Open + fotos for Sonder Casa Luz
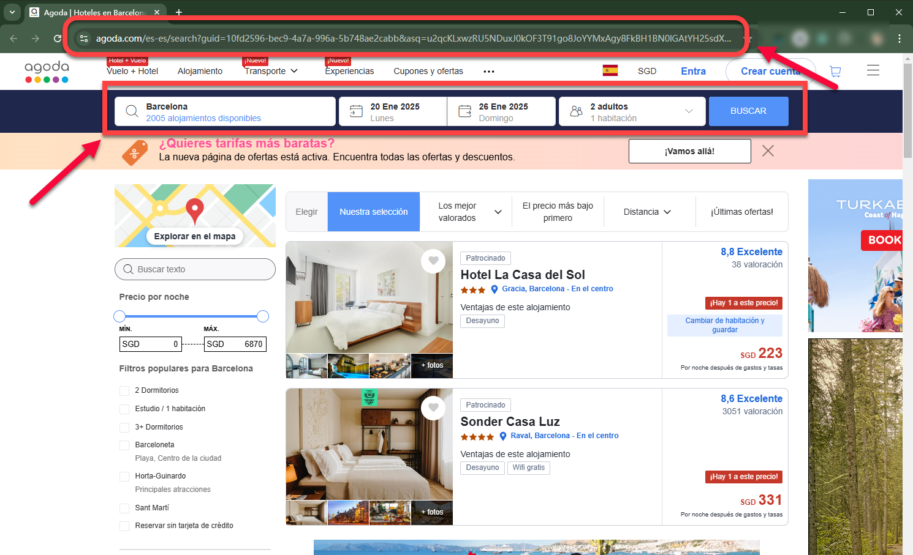The image size is (913, 555). point(432,512)
